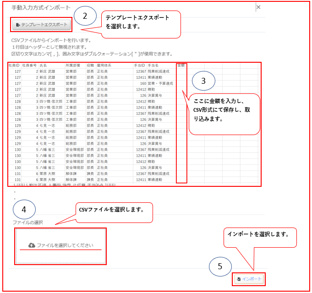
Task: Click the テンプレートエクスポート button
Action: pyautogui.click(x=41, y=25)
